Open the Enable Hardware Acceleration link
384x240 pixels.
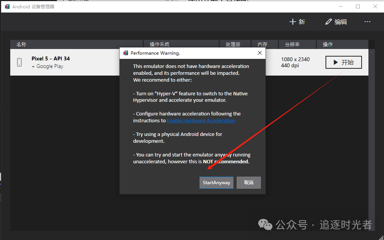click(x=201, y=120)
